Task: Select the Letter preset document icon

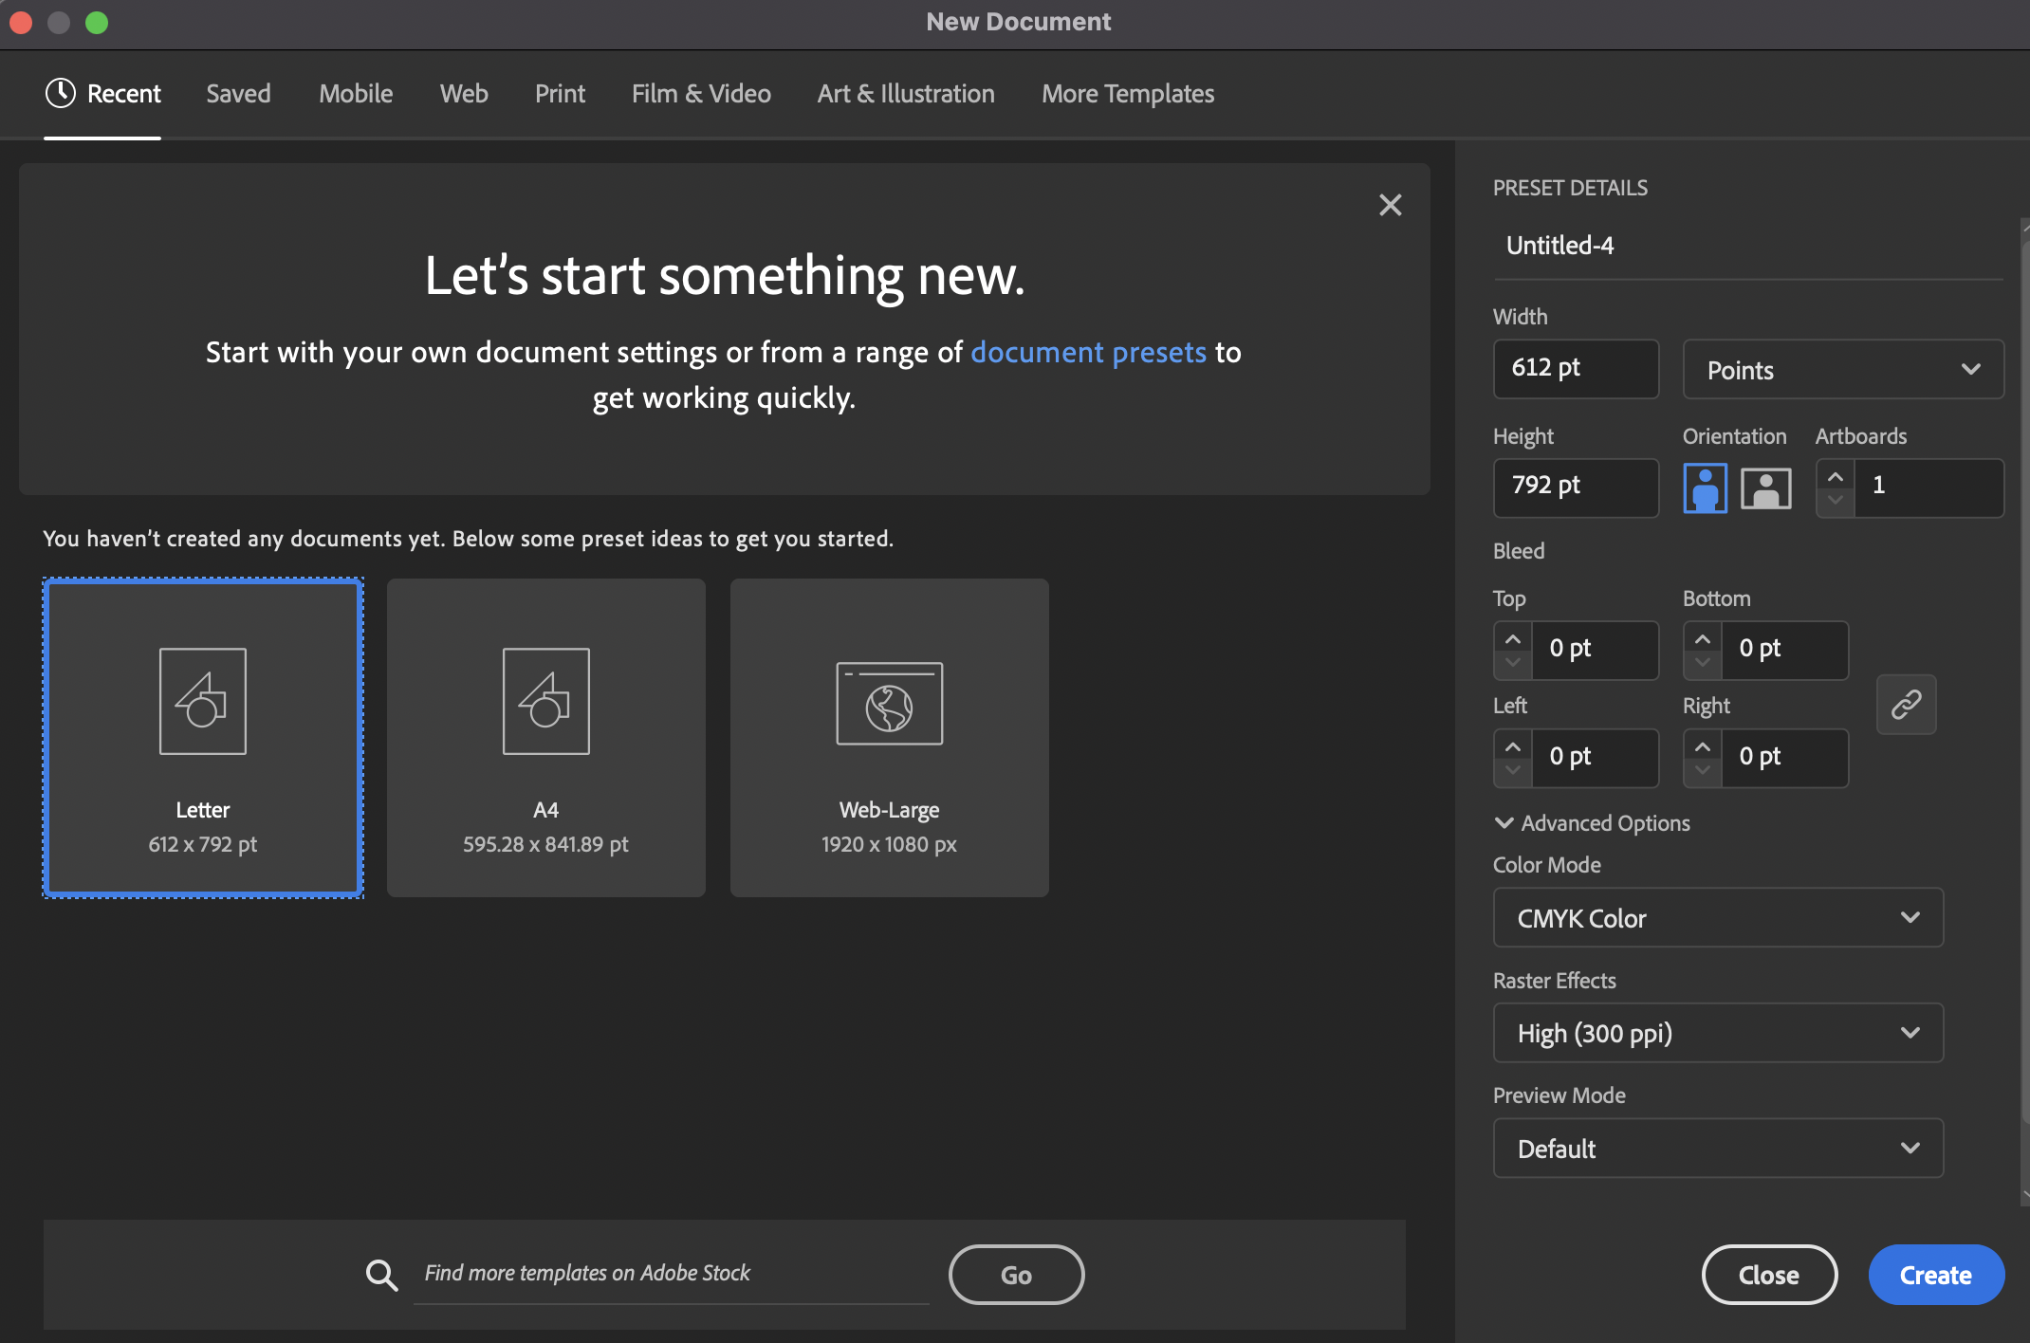Action: tap(202, 702)
